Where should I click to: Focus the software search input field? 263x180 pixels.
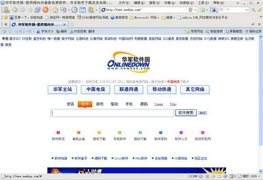pos(112,113)
